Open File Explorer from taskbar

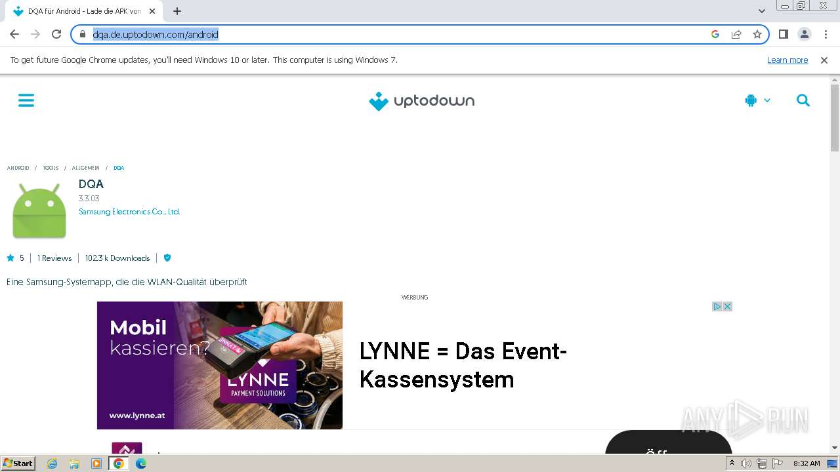pos(74,463)
